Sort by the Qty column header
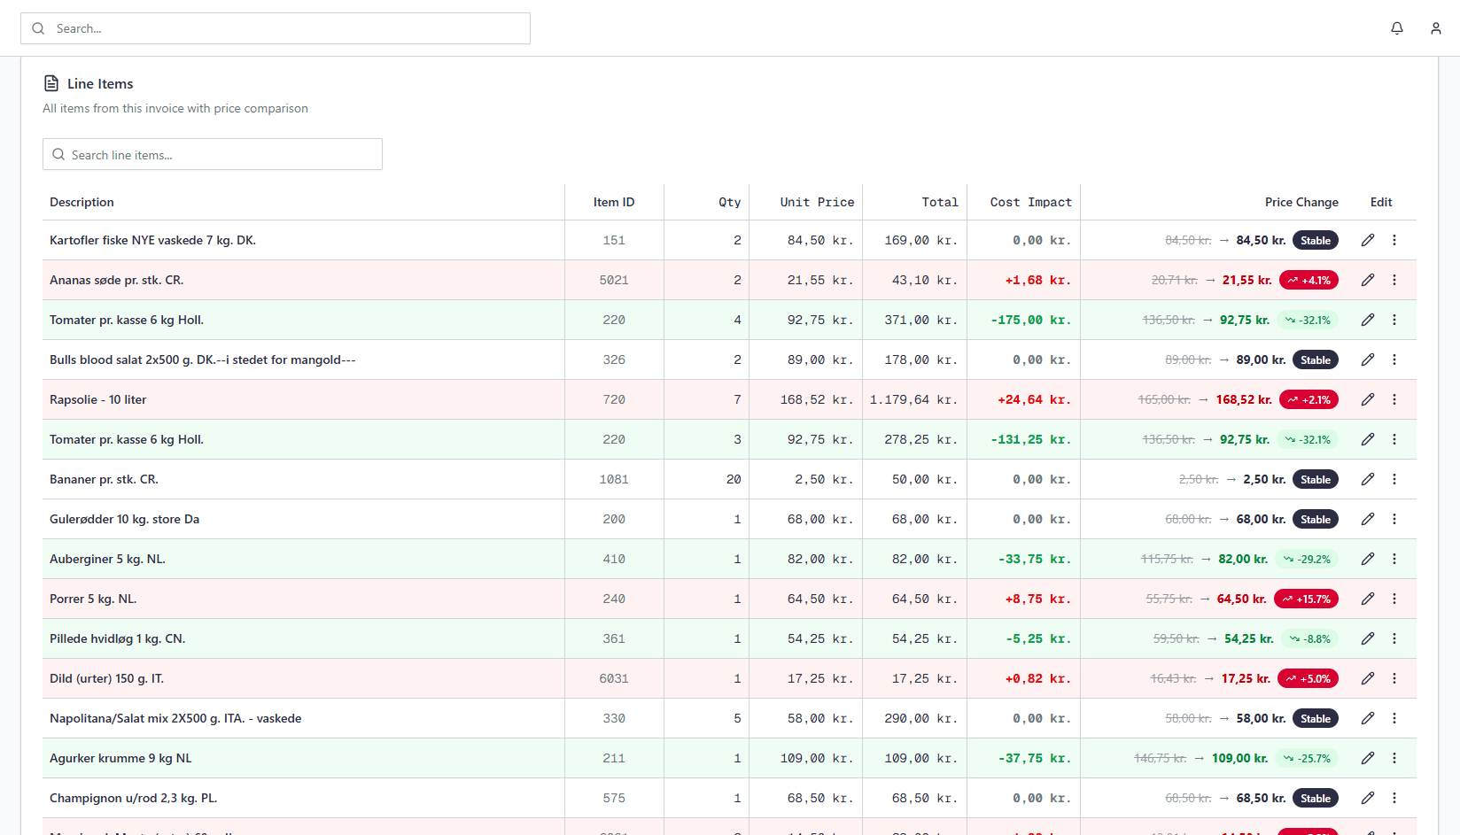The width and height of the screenshot is (1460, 835). (729, 202)
